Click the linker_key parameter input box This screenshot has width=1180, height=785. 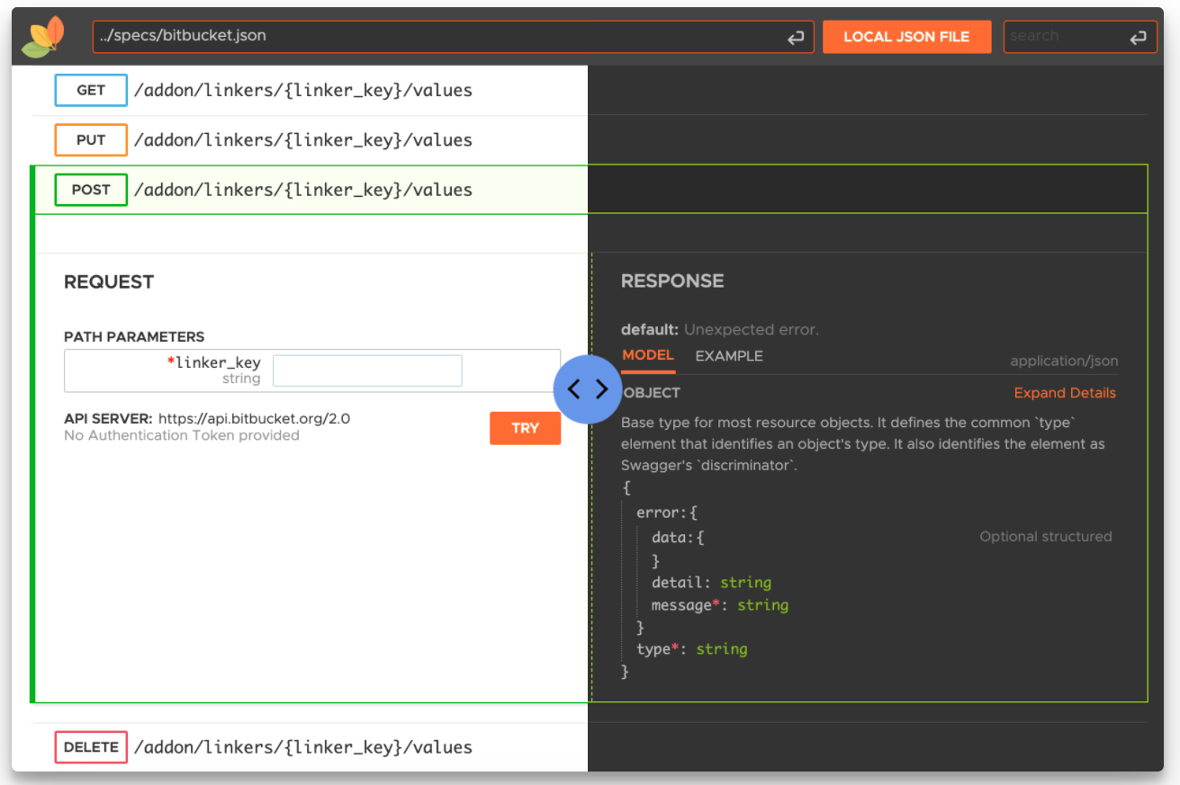pyautogui.click(x=366, y=370)
